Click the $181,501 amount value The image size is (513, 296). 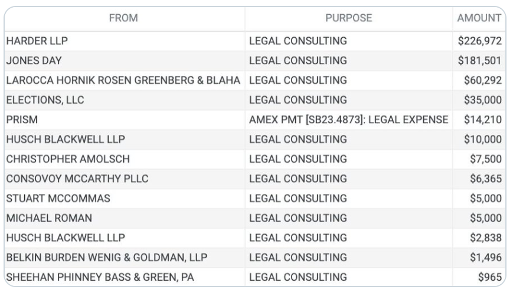479,61
